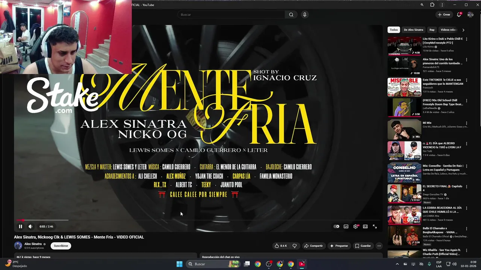Image resolution: width=481 pixels, height=270 pixels.
Task: Mute the video with the speaker icon
Action: (x=30, y=226)
